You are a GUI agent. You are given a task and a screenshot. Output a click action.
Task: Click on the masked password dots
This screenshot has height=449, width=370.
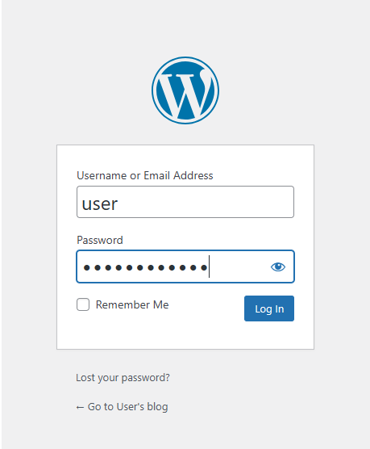pyautogui.click(x=145, y=268)
